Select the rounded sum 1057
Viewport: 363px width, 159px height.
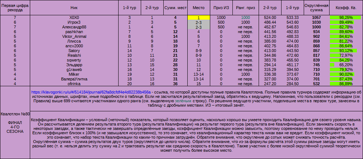click(316, 17)
